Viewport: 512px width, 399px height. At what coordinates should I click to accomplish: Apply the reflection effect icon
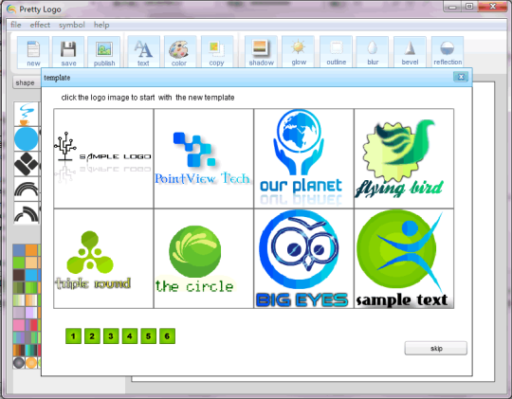click(448, 52)
